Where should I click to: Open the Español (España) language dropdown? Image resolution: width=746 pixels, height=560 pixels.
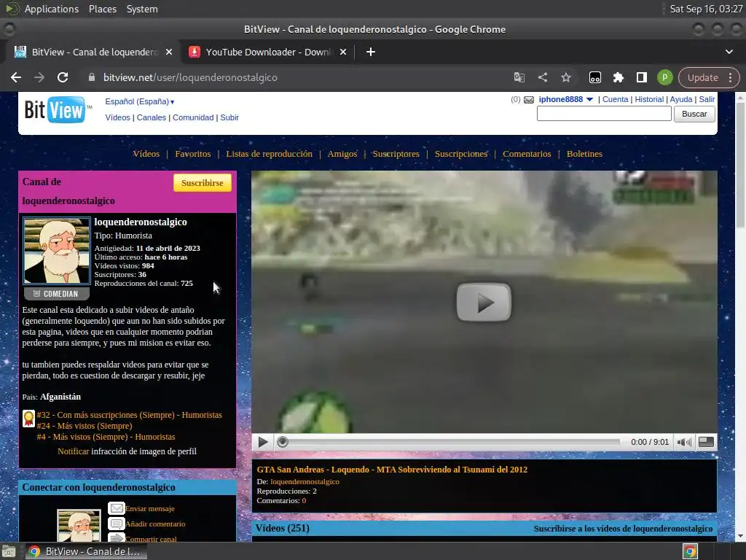(139, 101)
